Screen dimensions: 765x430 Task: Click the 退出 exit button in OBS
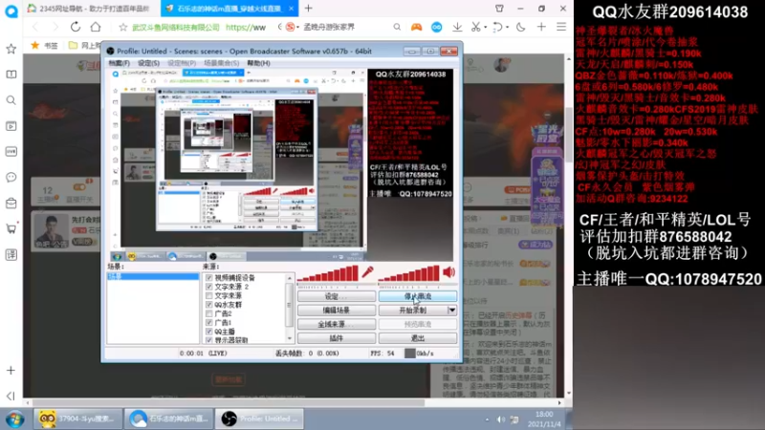pos(418,338)
